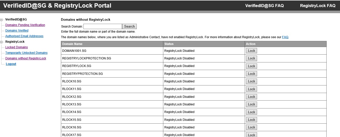Open the VerifiedID@SG FAQ menu item
Image resolution: width=340 pixels, height=137 pixels.
(x=264, y=6)
